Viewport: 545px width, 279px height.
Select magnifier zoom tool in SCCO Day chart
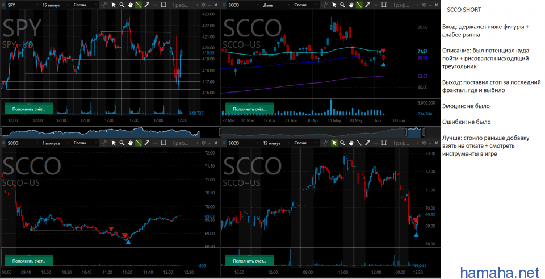point(342,5)
